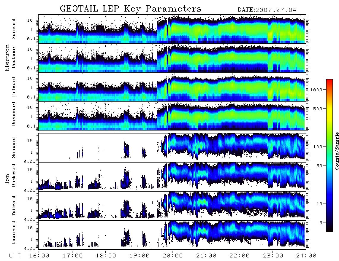Screen dimensions: 339x261
Task: Click the 17:00 time axis label
Action: pyautogui.click(x=73, y=256)
